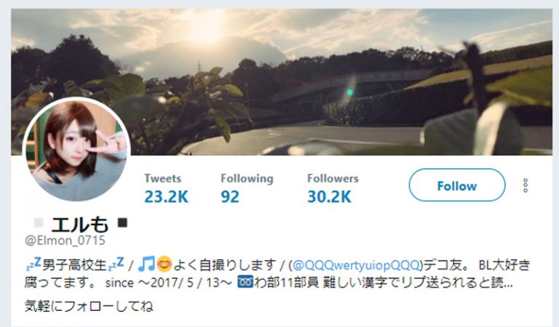Click the blue loop emoji before わ部11部員
The height and width of the screenshot is (327, 559).
click(x=245, y=282)
